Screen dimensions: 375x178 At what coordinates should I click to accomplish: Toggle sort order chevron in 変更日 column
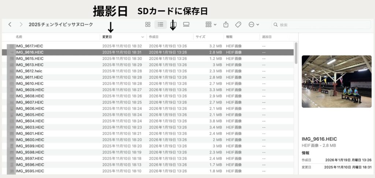[x=142, y=37]
